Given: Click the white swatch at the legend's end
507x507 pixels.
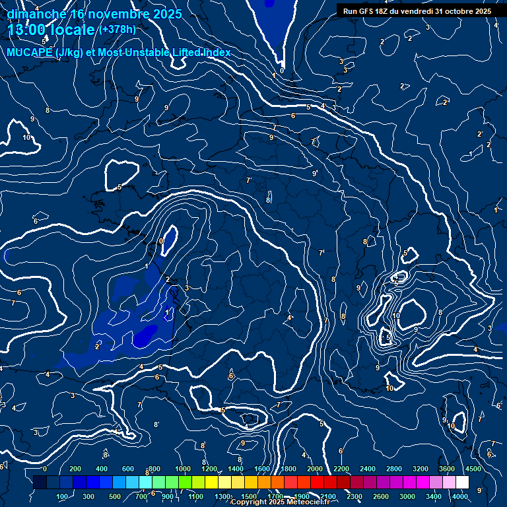Looking at the screenshot, I should (462, 482).
